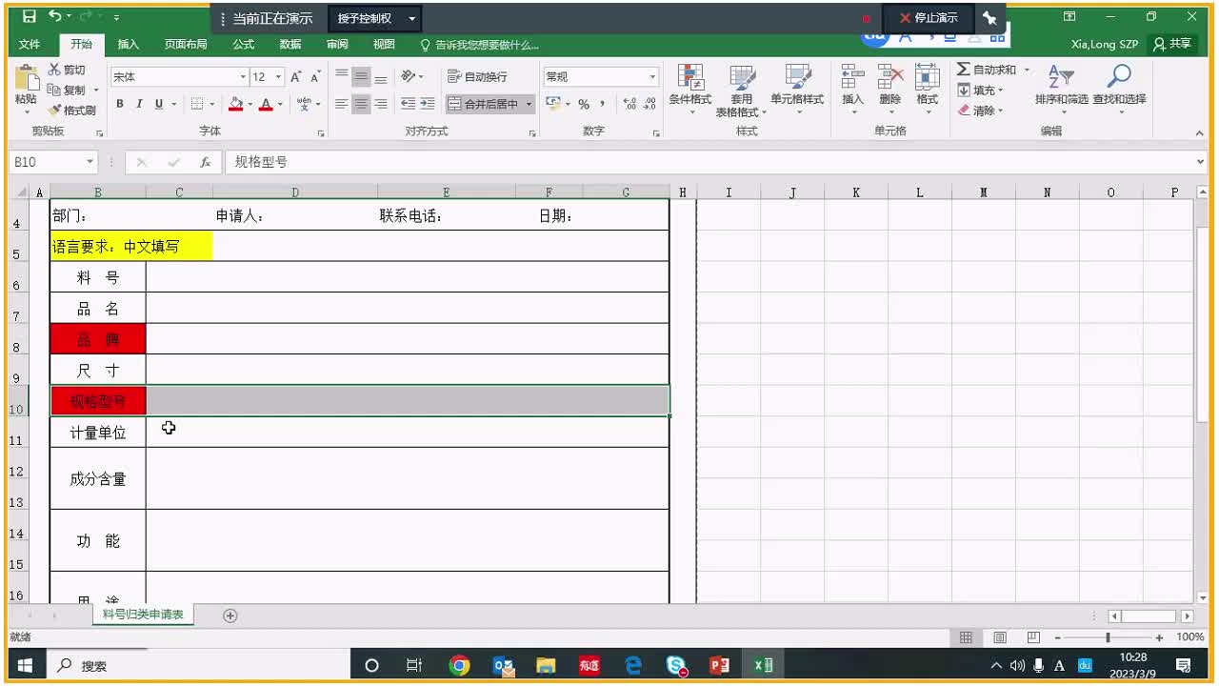Click Stop Presenting (停止演示)
The image size is (1219, 686).
[x=929, y=18]
